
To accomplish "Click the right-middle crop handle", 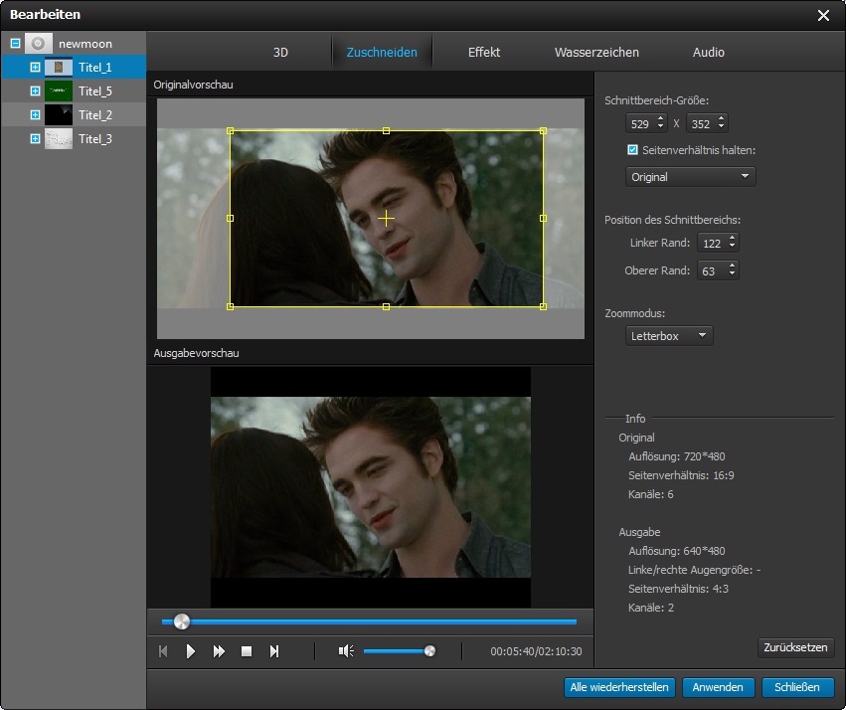I will [544, 219].
